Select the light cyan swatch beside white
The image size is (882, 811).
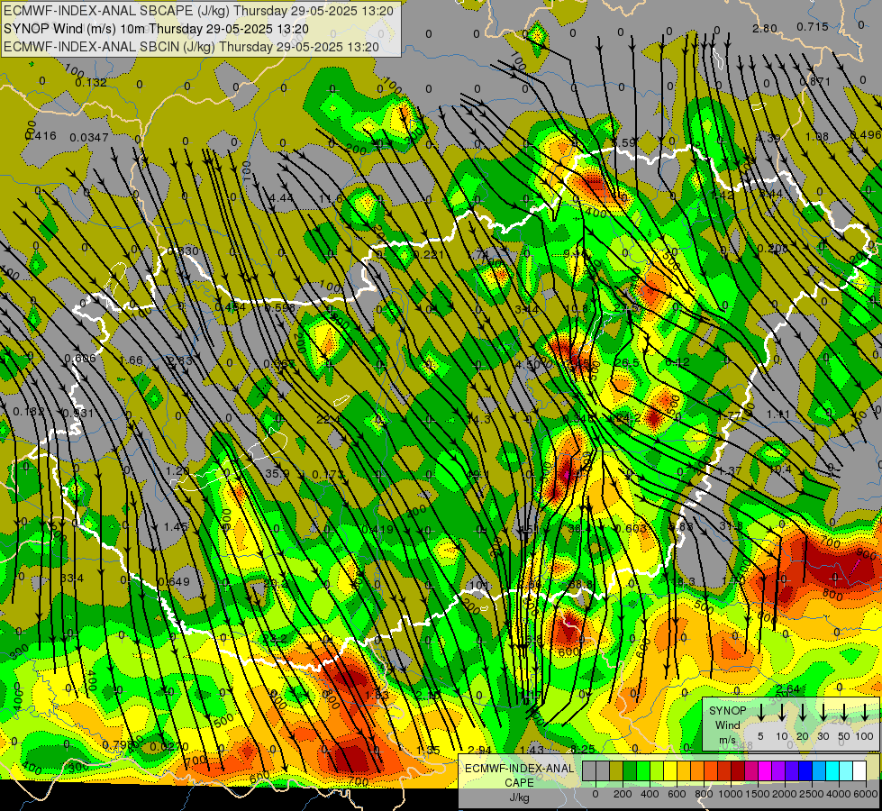click(845, 770)
